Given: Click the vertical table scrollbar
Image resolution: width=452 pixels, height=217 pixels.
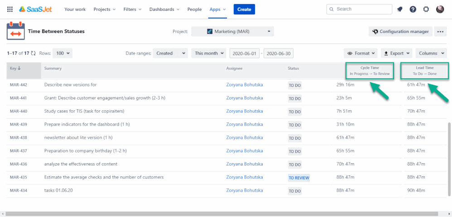Looking at the screenshot, I should click(x=449, y=159).
